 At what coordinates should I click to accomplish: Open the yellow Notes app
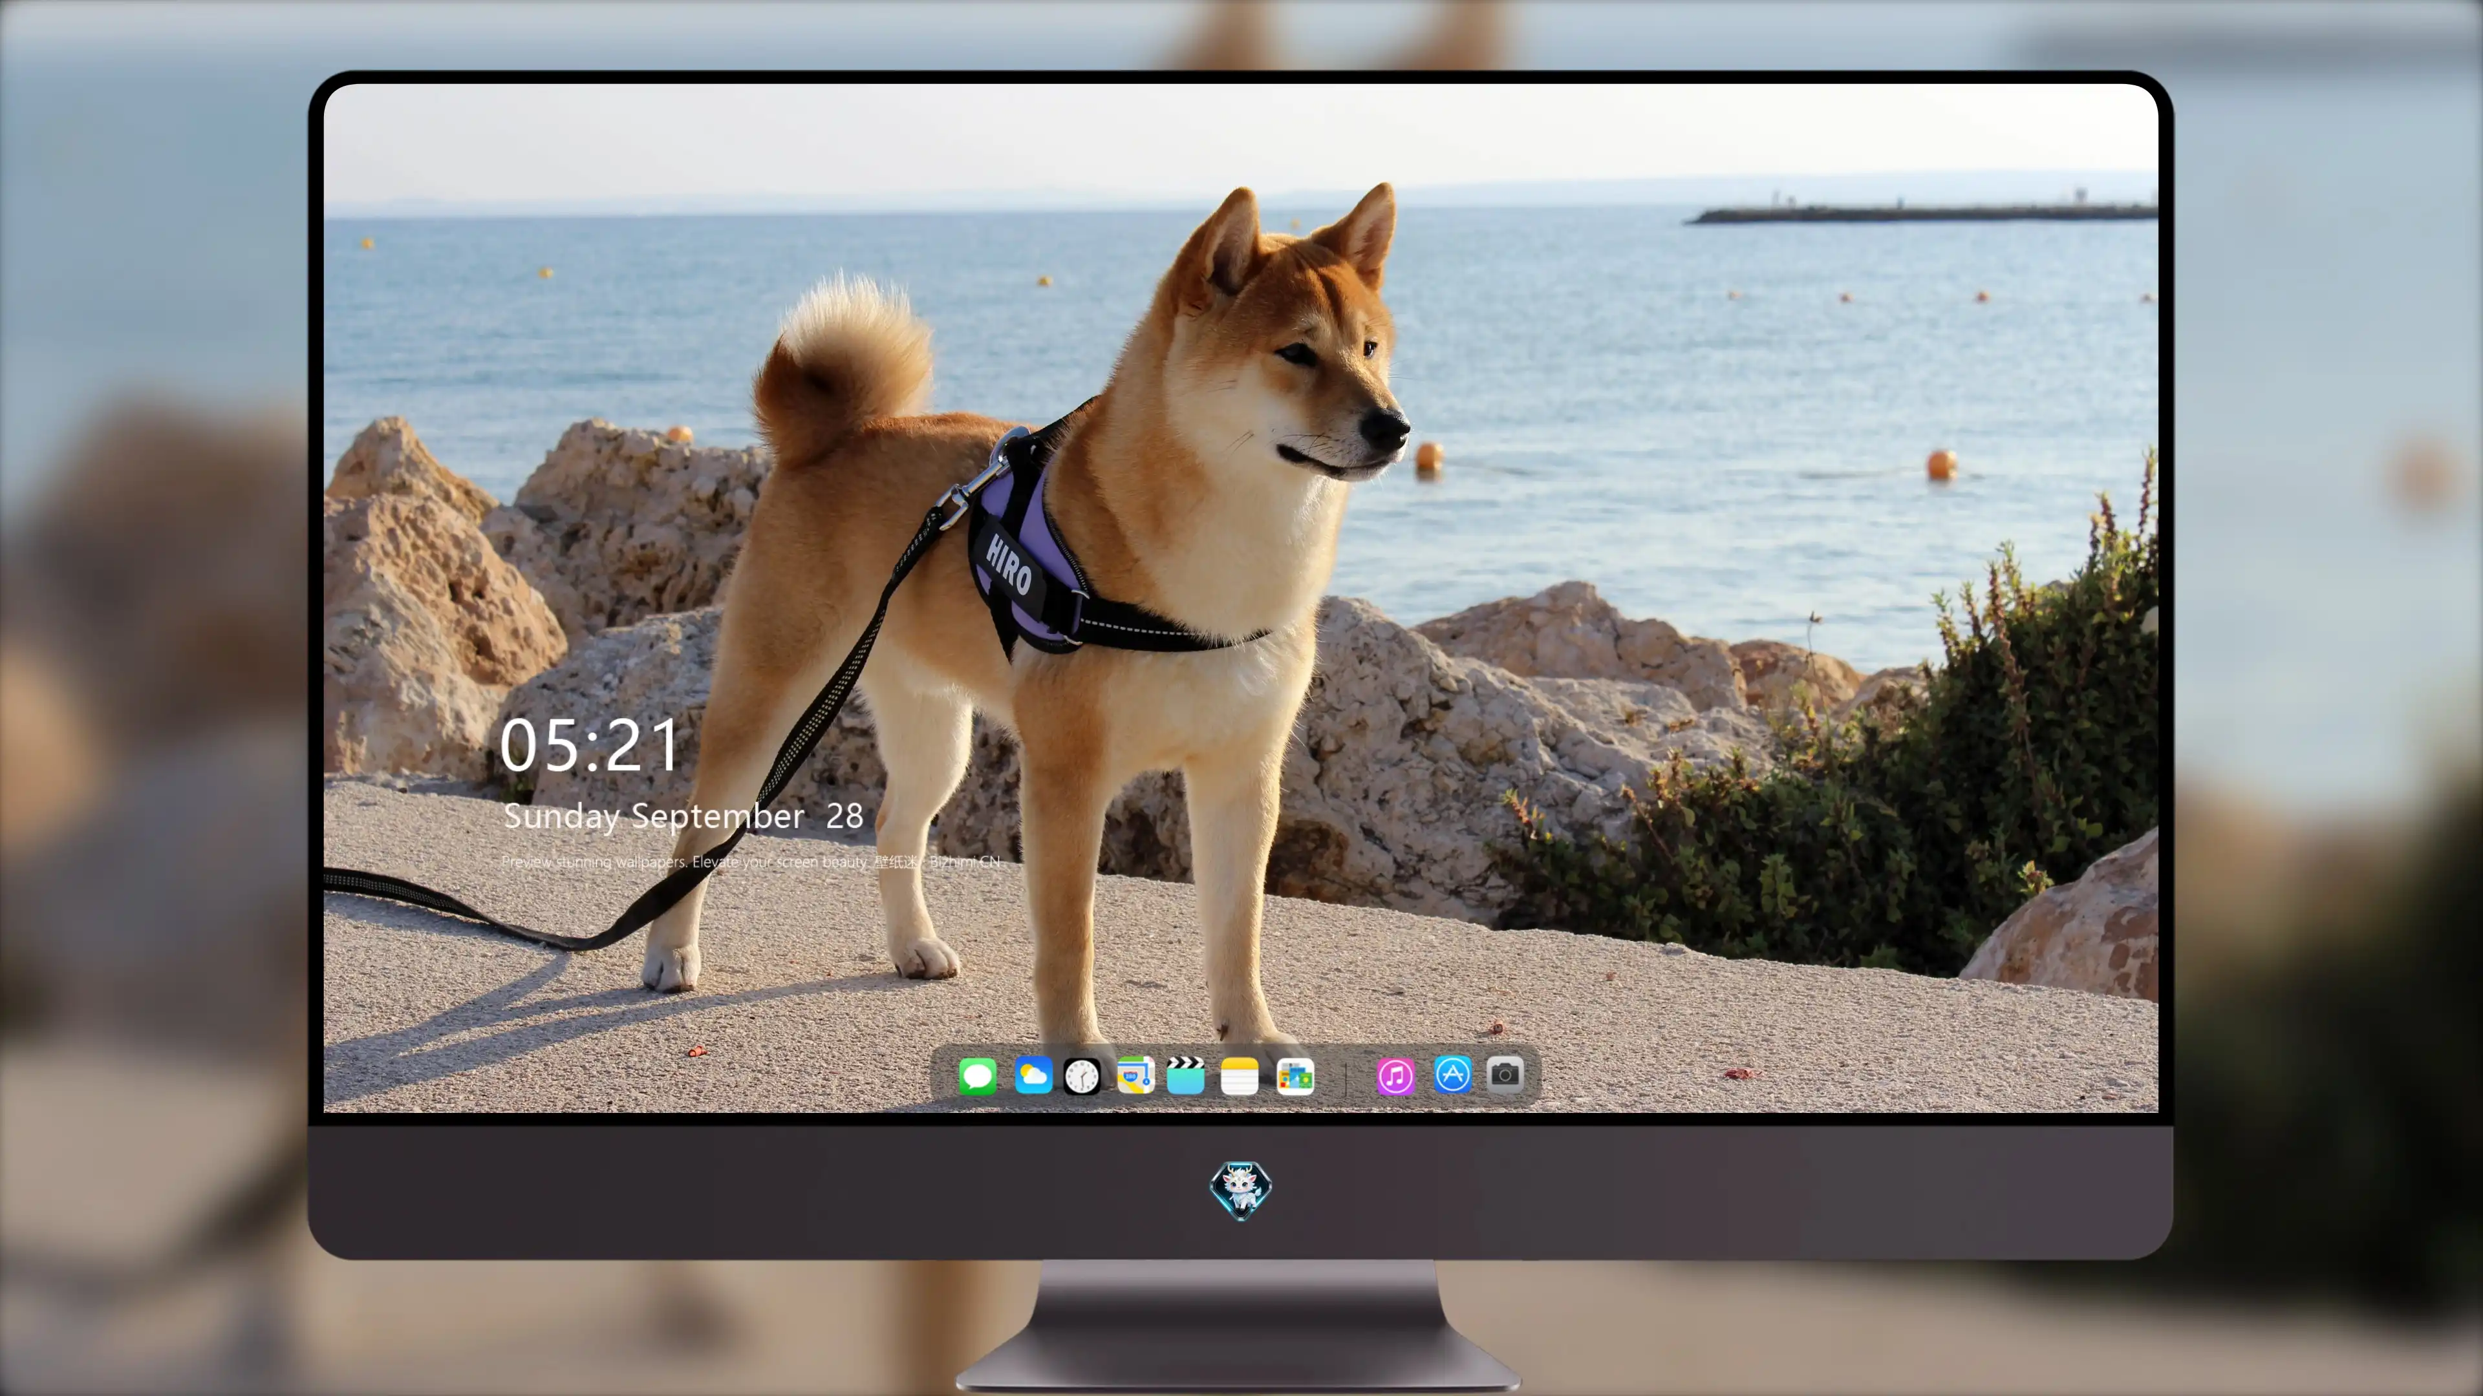1240,1076
